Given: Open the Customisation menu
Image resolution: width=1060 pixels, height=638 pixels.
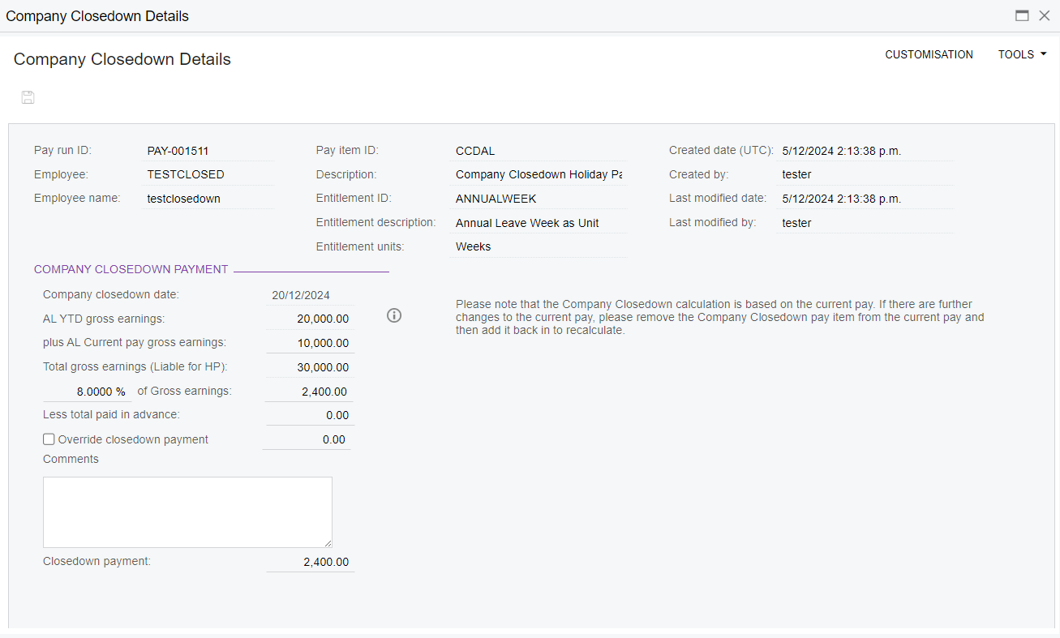Looking at the screenshot, I should tap(929, 54).
